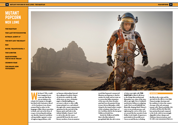Screen dimensions: 178x125
Task: Click 'Film Reviews' header label
Action: coord(163,5)
